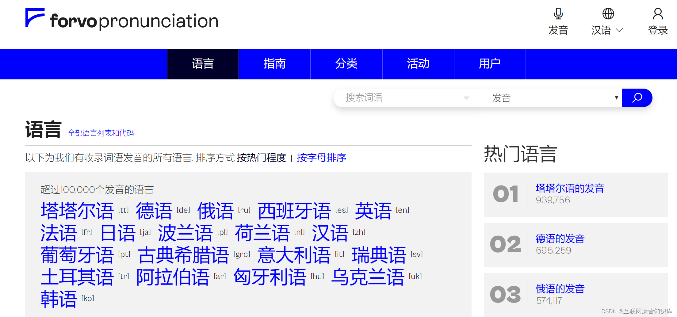Open the 发音 search type dropdown
The height and width of the screenshot is (317, 677).
(x=550, y=98)
